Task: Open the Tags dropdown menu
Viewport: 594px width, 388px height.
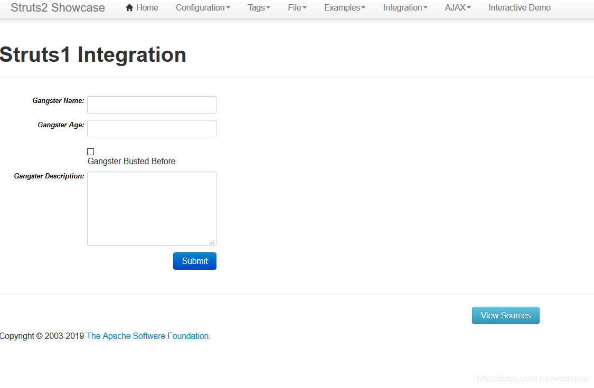Action: click(259, 7)
